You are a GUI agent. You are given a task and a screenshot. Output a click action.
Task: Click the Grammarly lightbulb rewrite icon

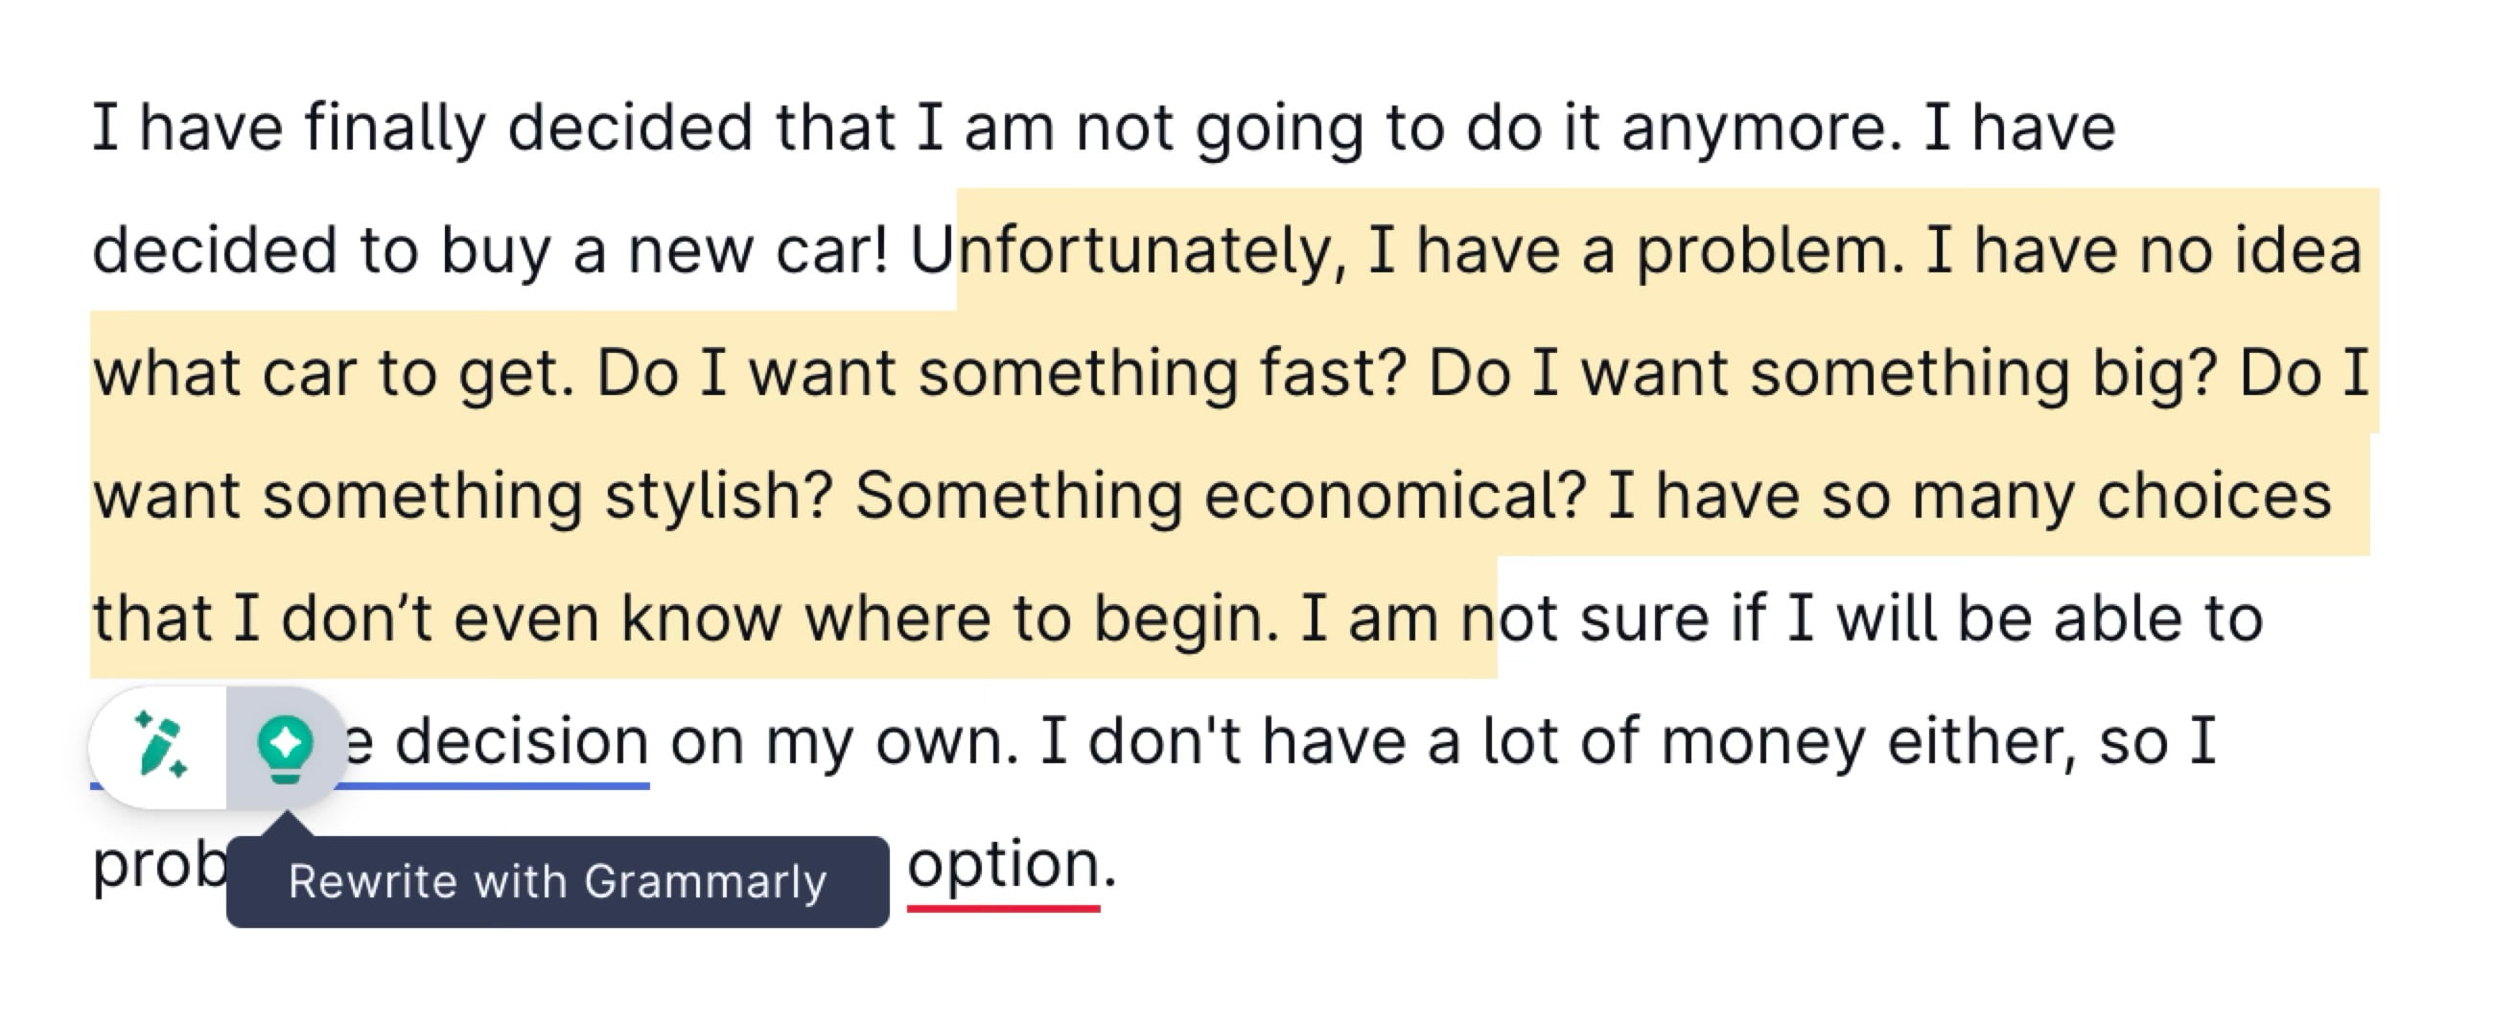pyautogui.click(x=285, y=748)
